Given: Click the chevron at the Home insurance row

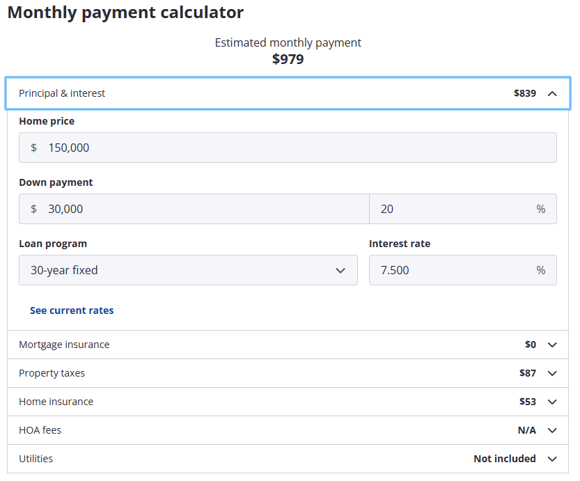Looking at the screenshot, I should pos(552,402).
